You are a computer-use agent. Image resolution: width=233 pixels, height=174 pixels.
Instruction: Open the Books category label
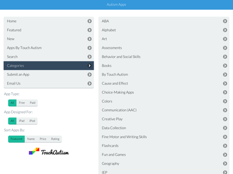(x=106, y=66)
